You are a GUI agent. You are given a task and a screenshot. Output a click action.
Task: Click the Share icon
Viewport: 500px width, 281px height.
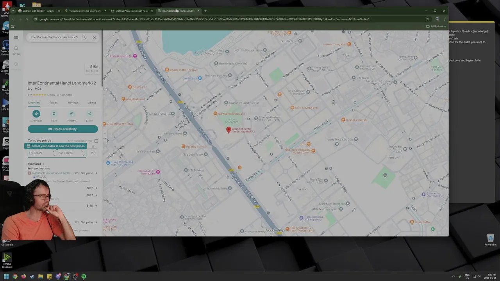tap(89, 114)
